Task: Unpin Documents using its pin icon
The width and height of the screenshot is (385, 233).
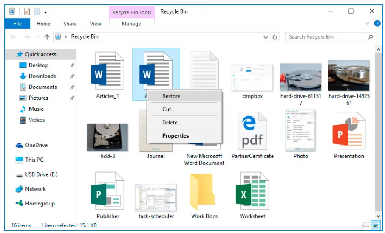Action: [x=72, y=87]
